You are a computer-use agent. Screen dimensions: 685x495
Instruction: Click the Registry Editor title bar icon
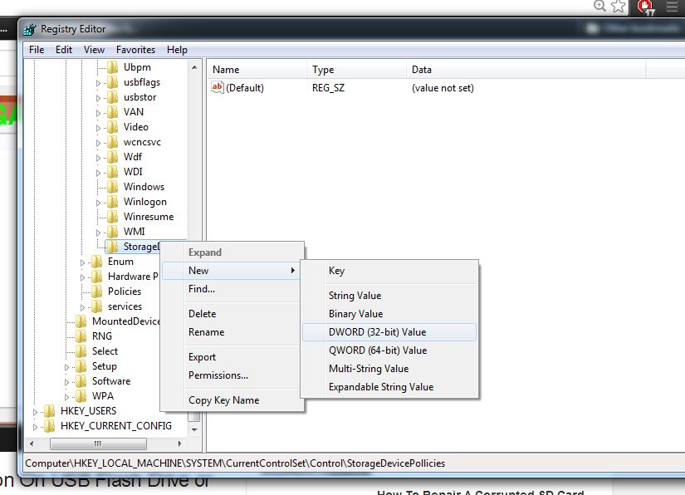pos(30,29)
